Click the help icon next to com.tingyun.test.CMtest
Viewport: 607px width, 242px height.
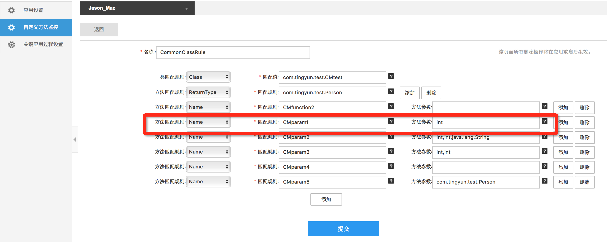(x=391, y=76)
